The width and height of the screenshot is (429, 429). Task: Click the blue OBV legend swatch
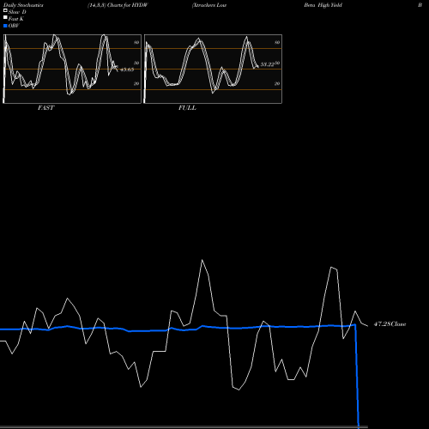(5, 26)
